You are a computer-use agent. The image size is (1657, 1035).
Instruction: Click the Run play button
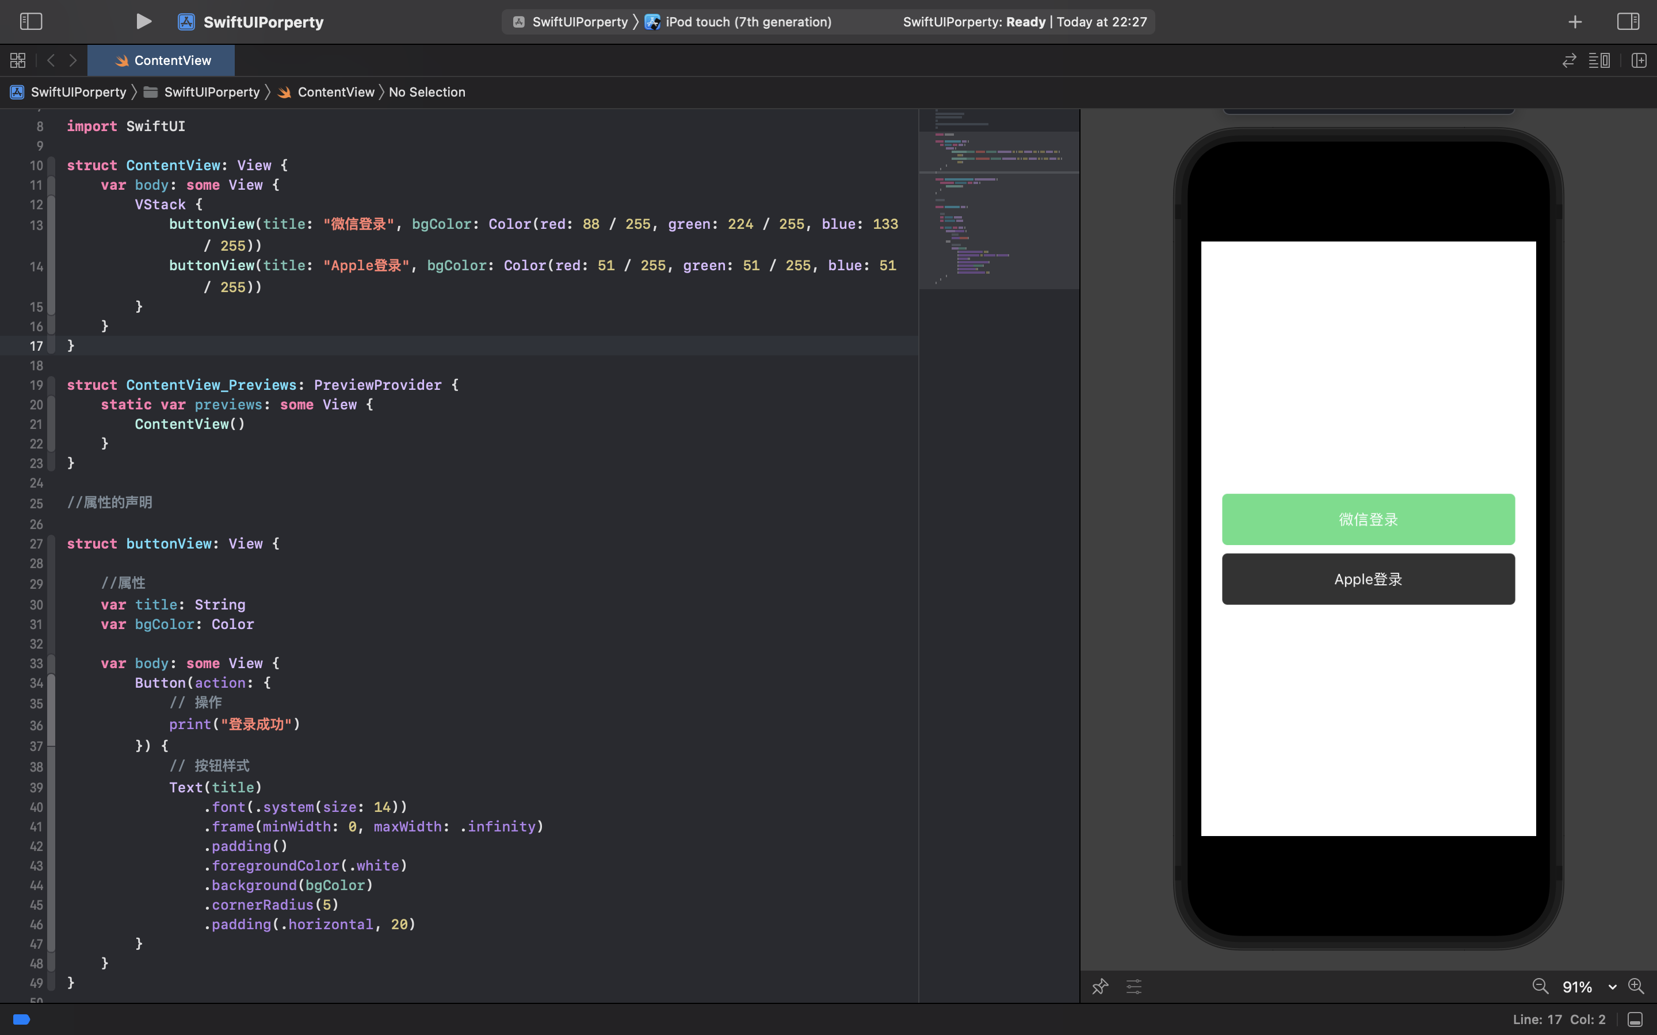(143, 22)
